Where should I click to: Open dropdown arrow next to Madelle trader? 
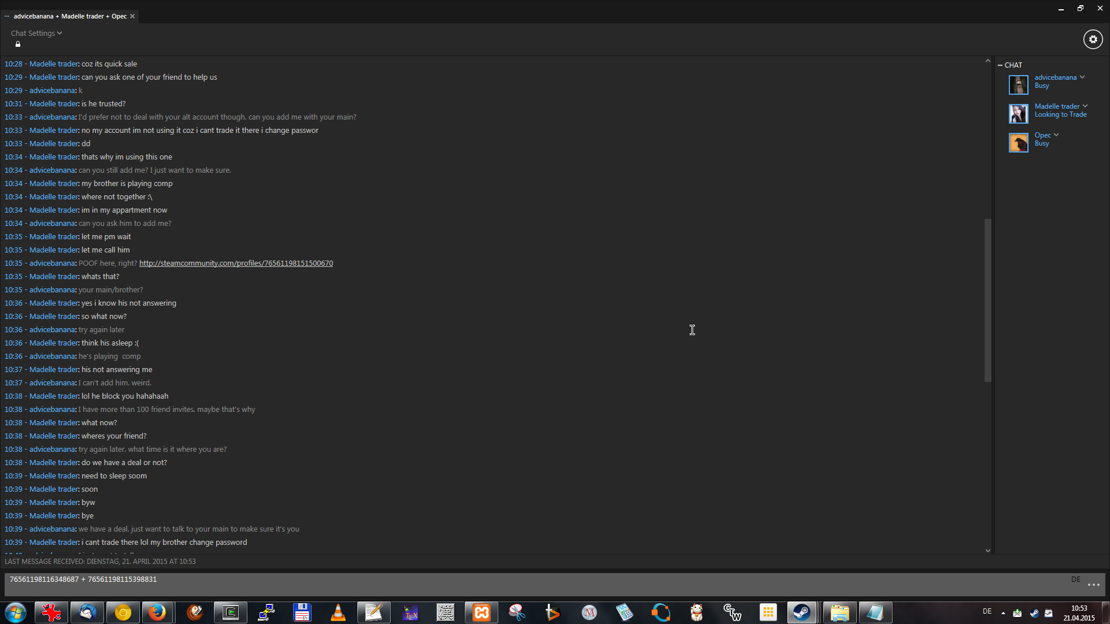click(x=1085, y=106)
